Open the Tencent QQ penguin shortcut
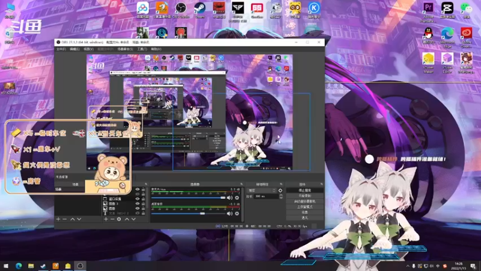 pos(428,35)
